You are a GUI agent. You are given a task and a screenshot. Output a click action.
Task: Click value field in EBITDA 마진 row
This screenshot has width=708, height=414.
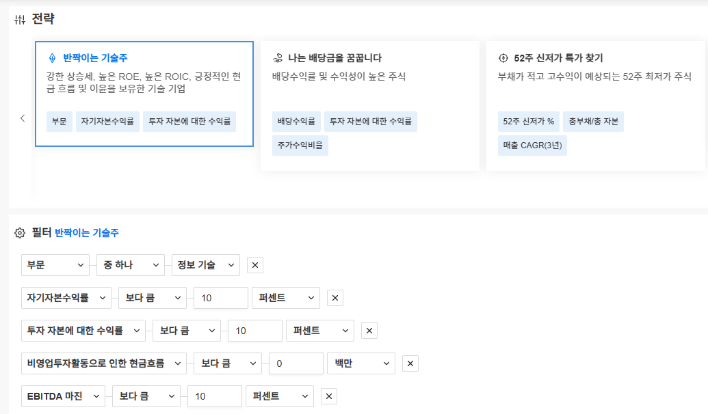(x=215, y=396)
